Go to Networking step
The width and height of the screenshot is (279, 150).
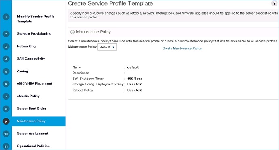26,46
